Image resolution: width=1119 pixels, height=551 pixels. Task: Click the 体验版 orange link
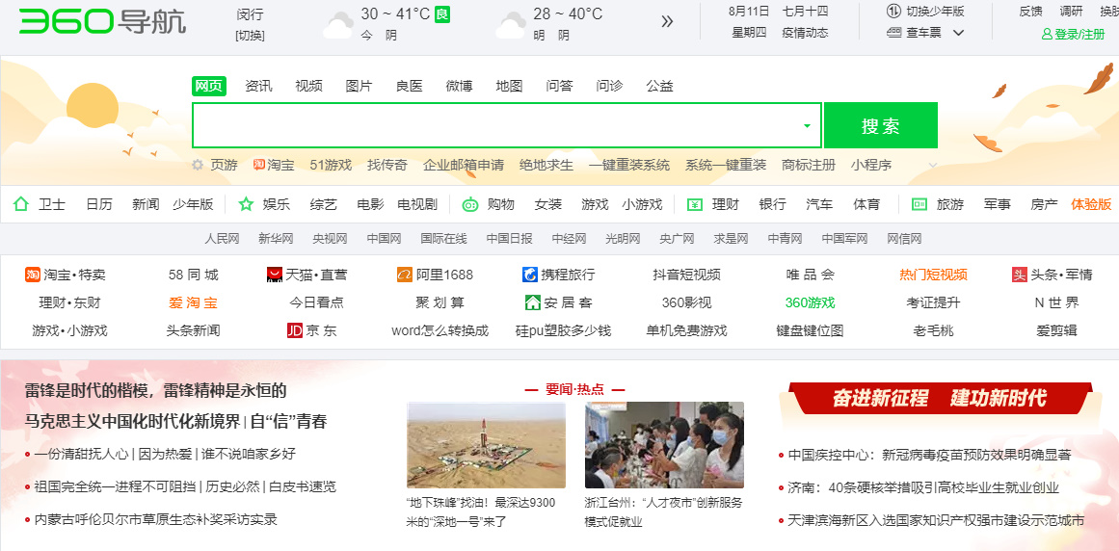(x=1091, y=204)
